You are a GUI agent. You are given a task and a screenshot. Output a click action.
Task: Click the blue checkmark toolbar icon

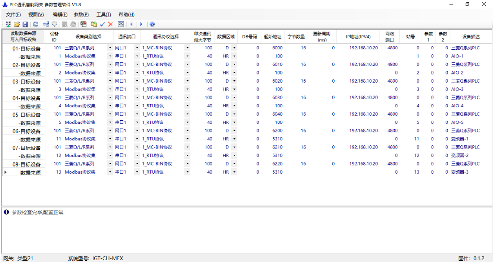click(x=102, y=24)
